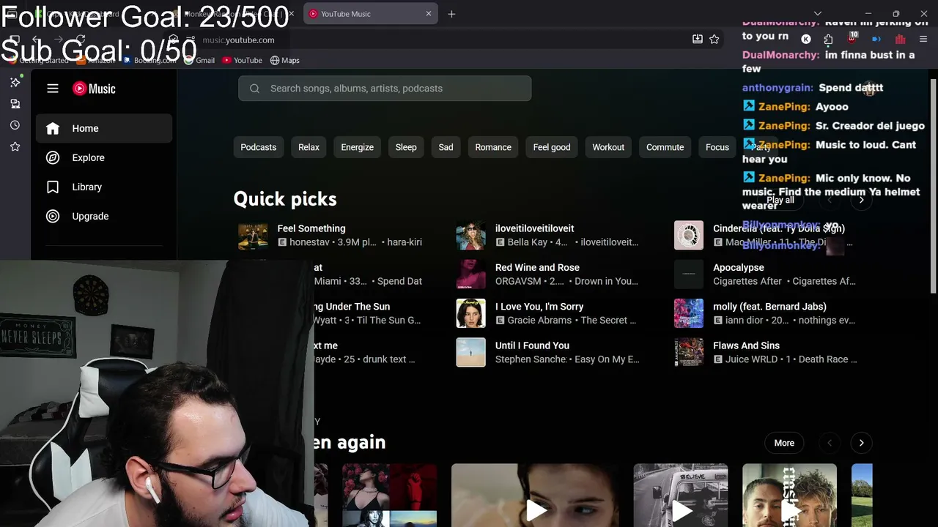The height and width of the screenshot is (527, 938).
Task: Select the Focus mood chip
Action: (717, 147)
